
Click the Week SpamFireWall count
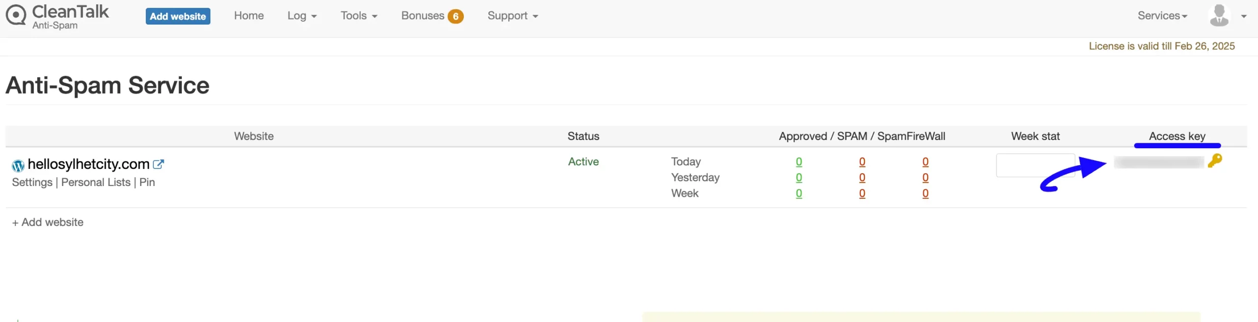coord(925,193)
